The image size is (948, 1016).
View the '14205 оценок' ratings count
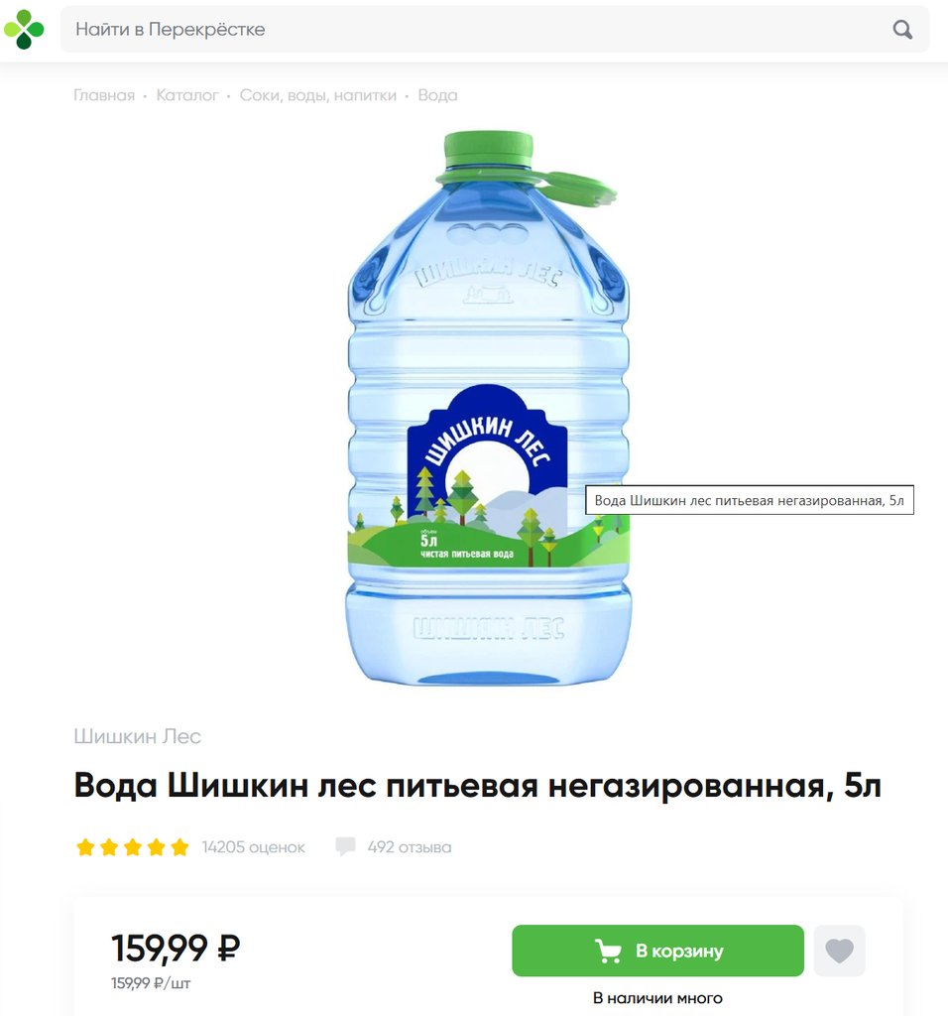[x=253, y=847]
